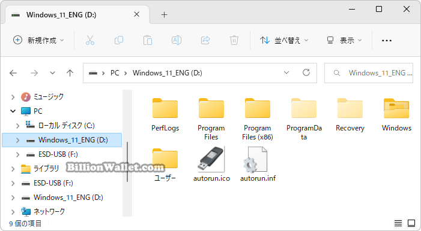Image resolution: width=421 pixels, height=231 pixels.
Task: Refresh the current folder view
Action: [306, 72]
